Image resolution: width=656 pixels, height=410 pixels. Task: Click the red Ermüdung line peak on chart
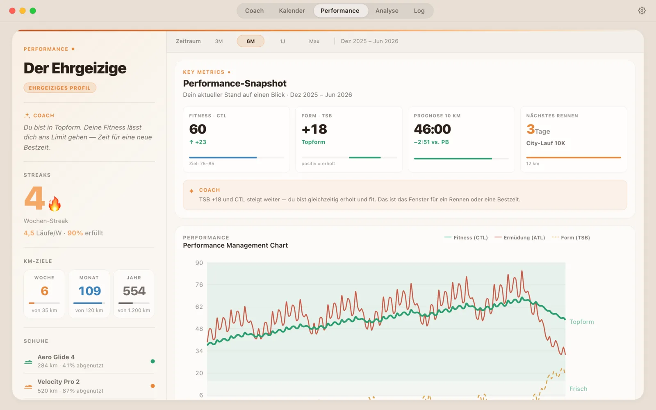pos(522,271)
